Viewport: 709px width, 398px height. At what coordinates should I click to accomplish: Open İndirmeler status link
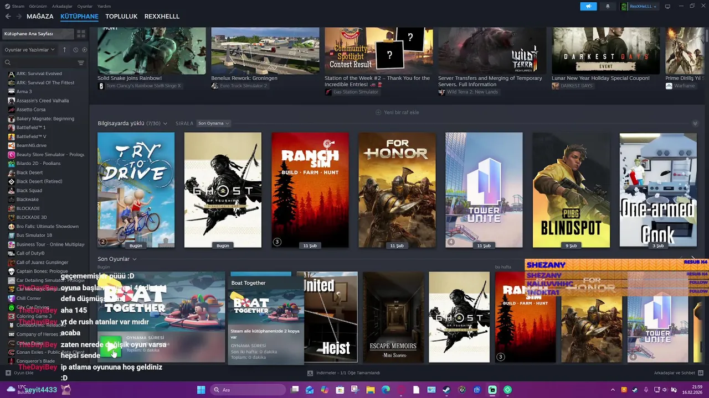[x=344, y=373]
